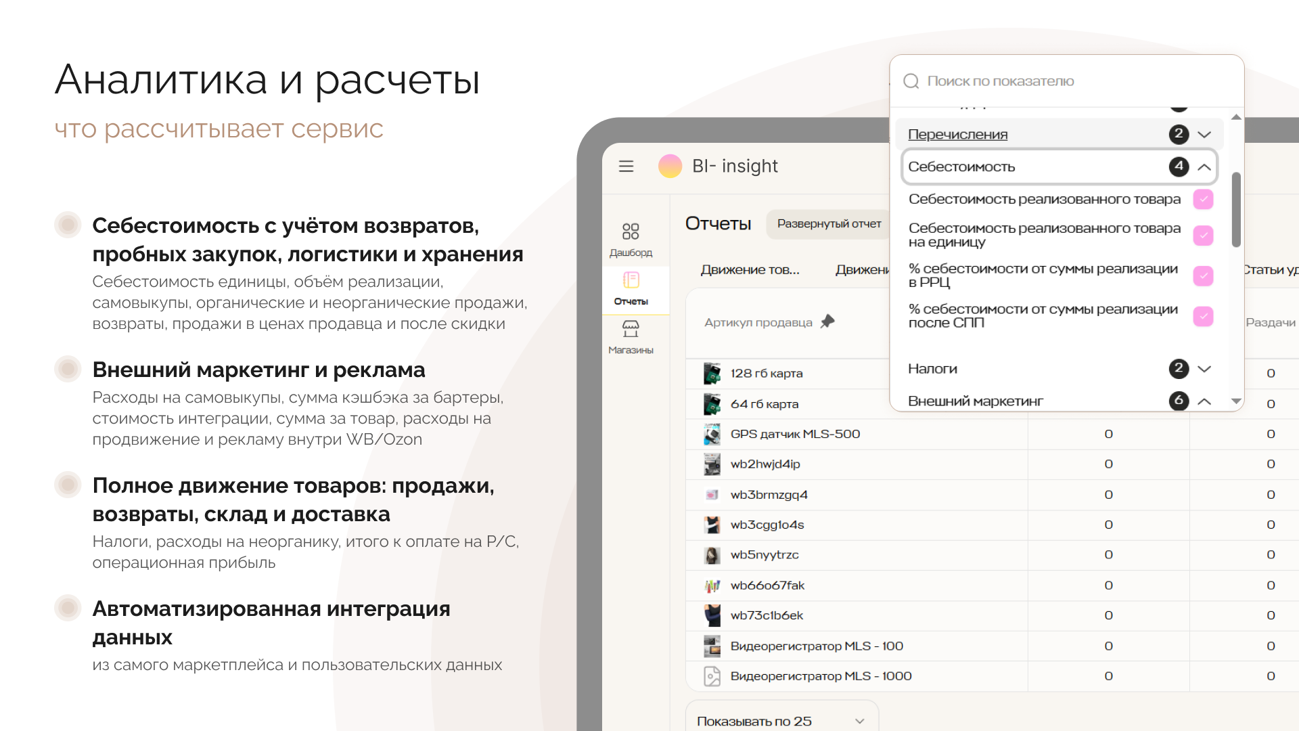The image size is (1299, 731).
Task: Switch to the Движение тов... tab
Action: 750,270
